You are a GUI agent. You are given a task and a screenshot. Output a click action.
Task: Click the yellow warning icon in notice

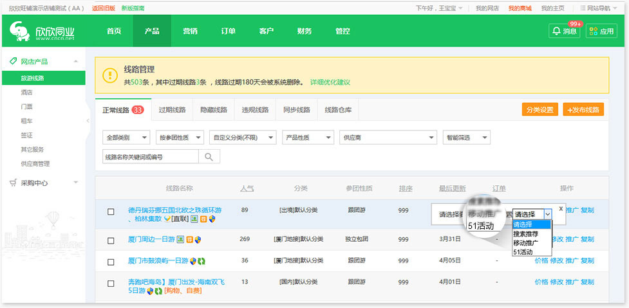(x=109, y=75)
